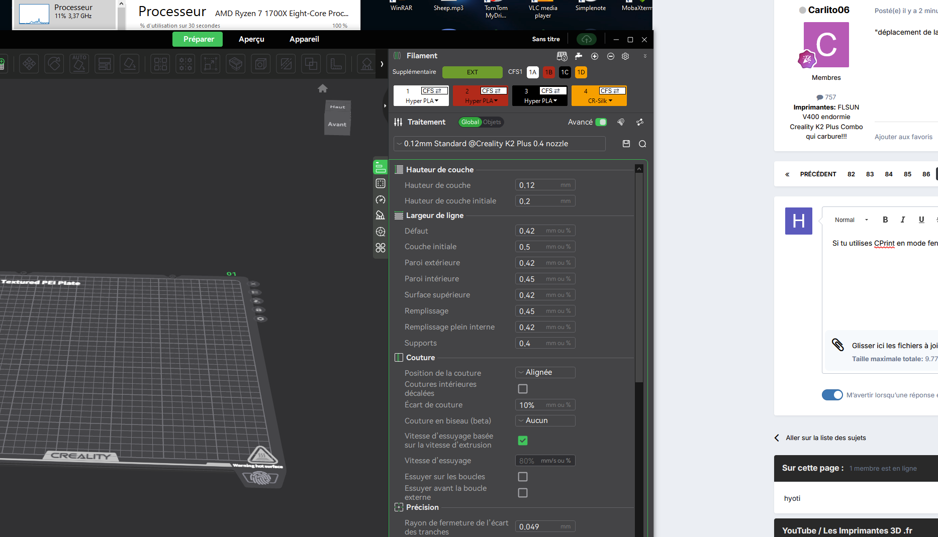Select the move object tool in toolbar

[x=29, y=64]
